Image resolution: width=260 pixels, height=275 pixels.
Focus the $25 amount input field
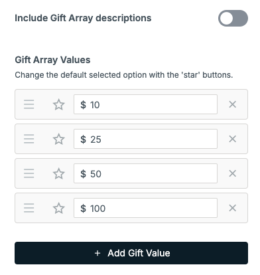click(x=145, y=139)
